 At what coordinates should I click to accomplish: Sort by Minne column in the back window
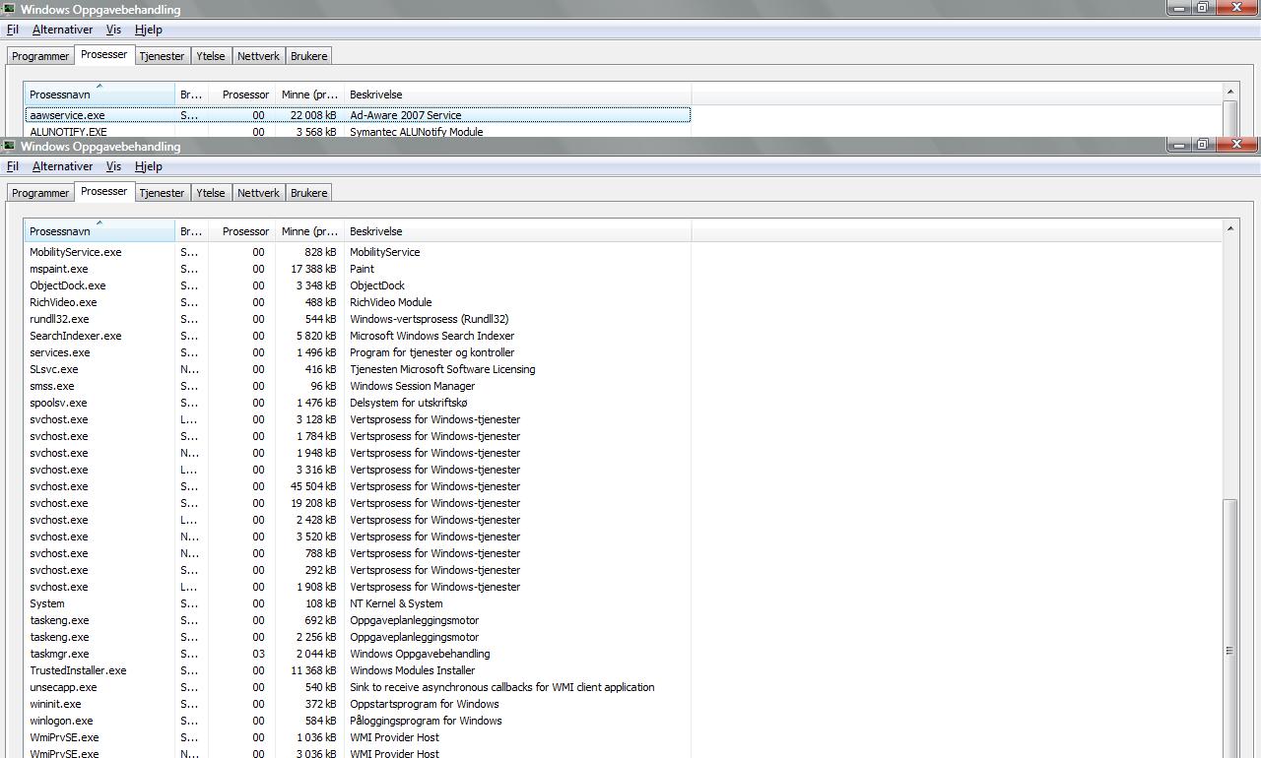(309, 95)
